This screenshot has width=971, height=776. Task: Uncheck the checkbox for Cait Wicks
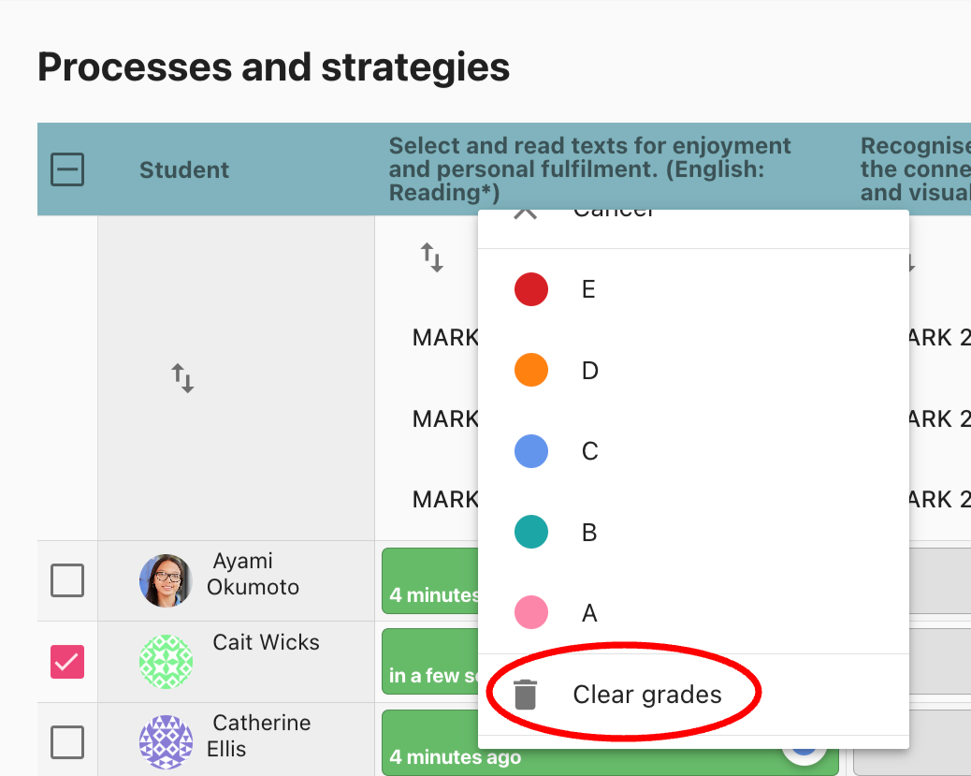point(67,662)
